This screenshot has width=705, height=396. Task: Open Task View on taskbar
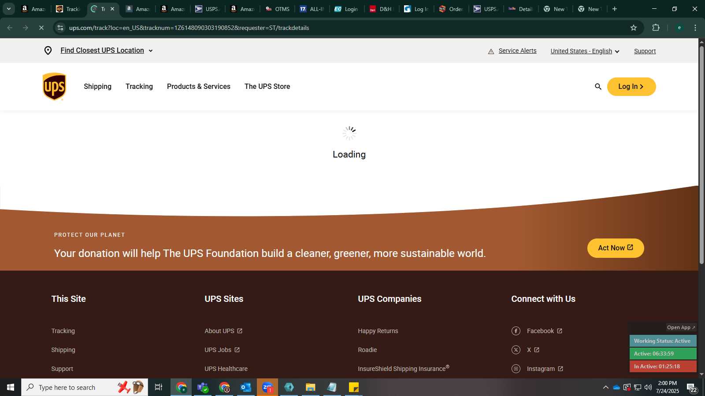[x=159, y=387]
